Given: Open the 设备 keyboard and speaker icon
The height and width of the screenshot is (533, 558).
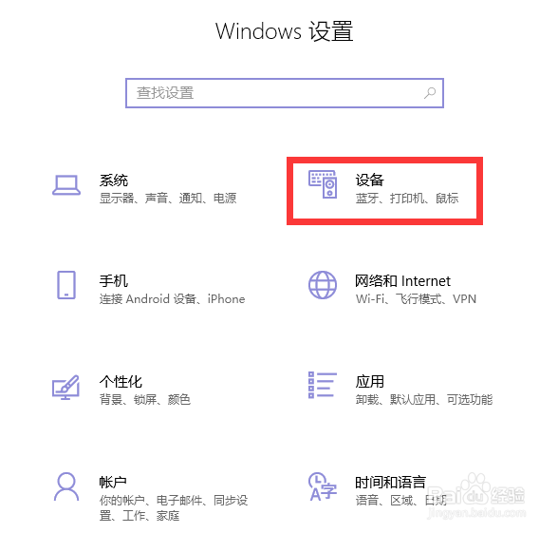Looking at the screenshot, I should point(323,184).
